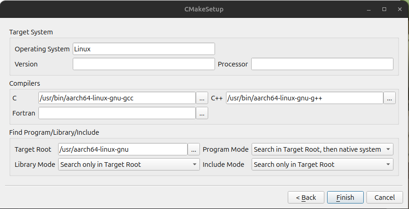The height and width of the screenshot is (209, 409).
Task: Select the C compiler path field
Action: [117, 98]
